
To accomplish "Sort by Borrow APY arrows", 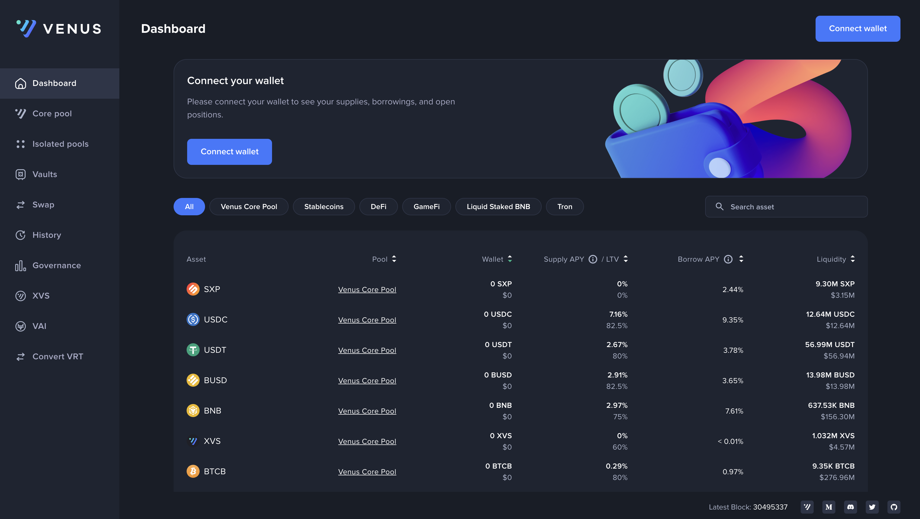I will [741, 259].
